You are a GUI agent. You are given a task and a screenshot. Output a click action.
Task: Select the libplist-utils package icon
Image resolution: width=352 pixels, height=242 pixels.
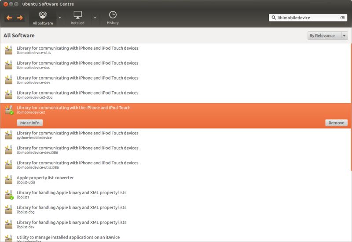coord(9,180)
